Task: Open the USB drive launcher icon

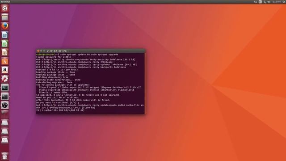Action: pos(5,140)
